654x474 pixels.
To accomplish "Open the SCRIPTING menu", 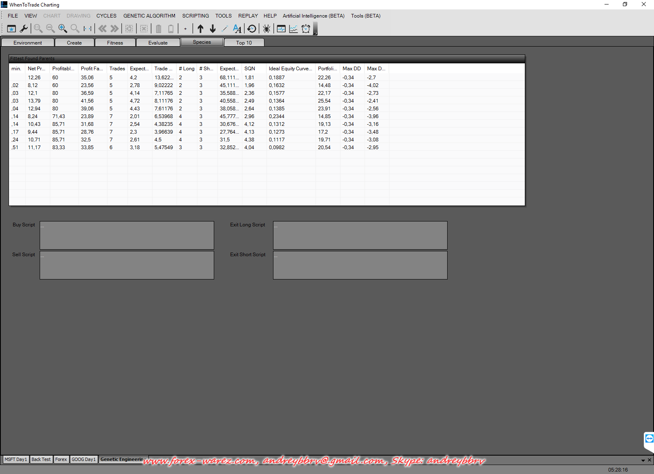I will pyautogui.click(x=195, y=16).
